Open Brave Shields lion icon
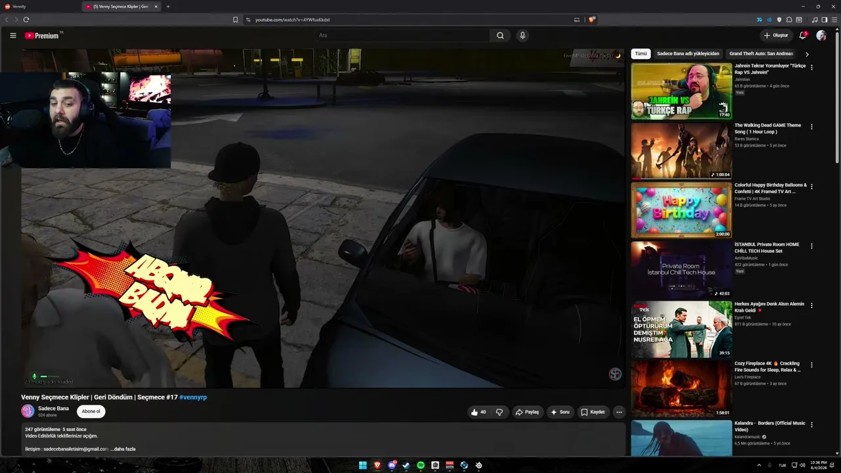841x473 pixels. [592, 20]
